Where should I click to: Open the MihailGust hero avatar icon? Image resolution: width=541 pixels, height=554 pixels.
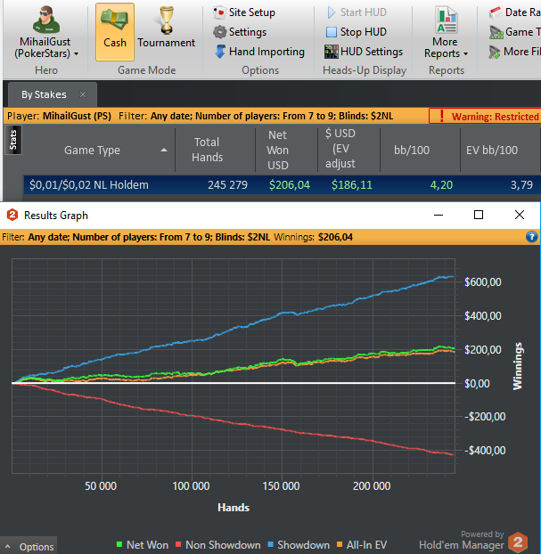point(46,20)
